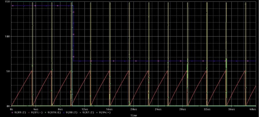Image resolution: width=259 pixels, height=117 pixels.
Task: Select the V(R9:2) trace label in legend
Action: pyautogui.click(x=20, y=112)
